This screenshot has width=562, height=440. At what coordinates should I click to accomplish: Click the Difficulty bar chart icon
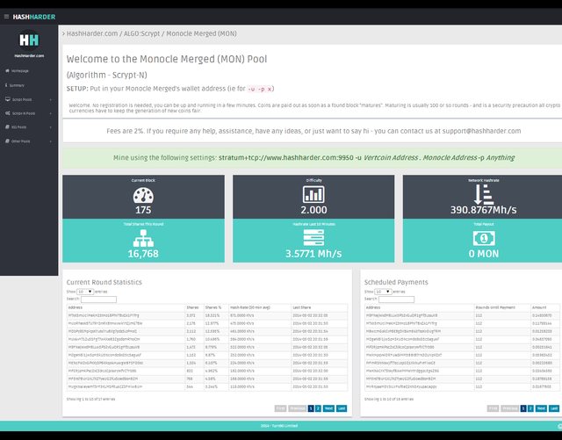pyautogui.click(x=313, y=194)
